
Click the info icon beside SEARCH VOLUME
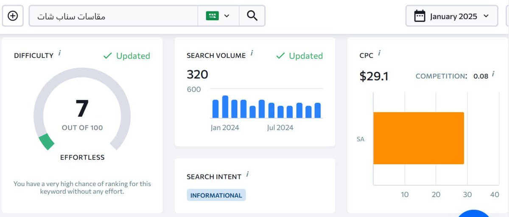(252, 53)
